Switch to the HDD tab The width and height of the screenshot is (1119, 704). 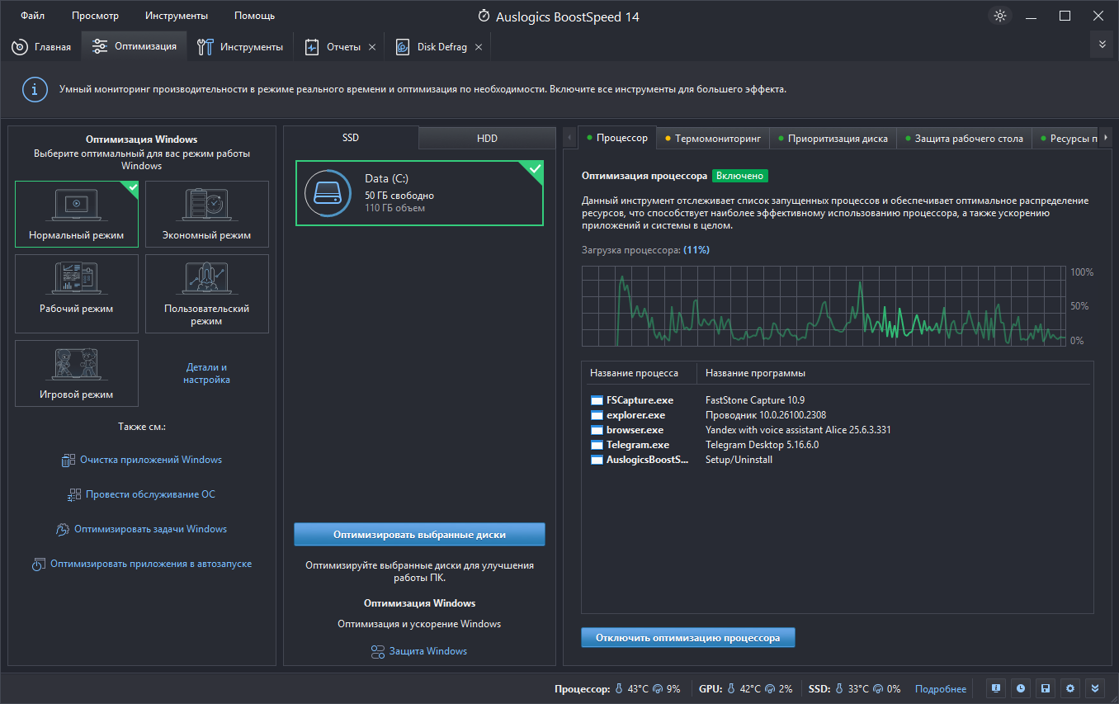(488, 138)
